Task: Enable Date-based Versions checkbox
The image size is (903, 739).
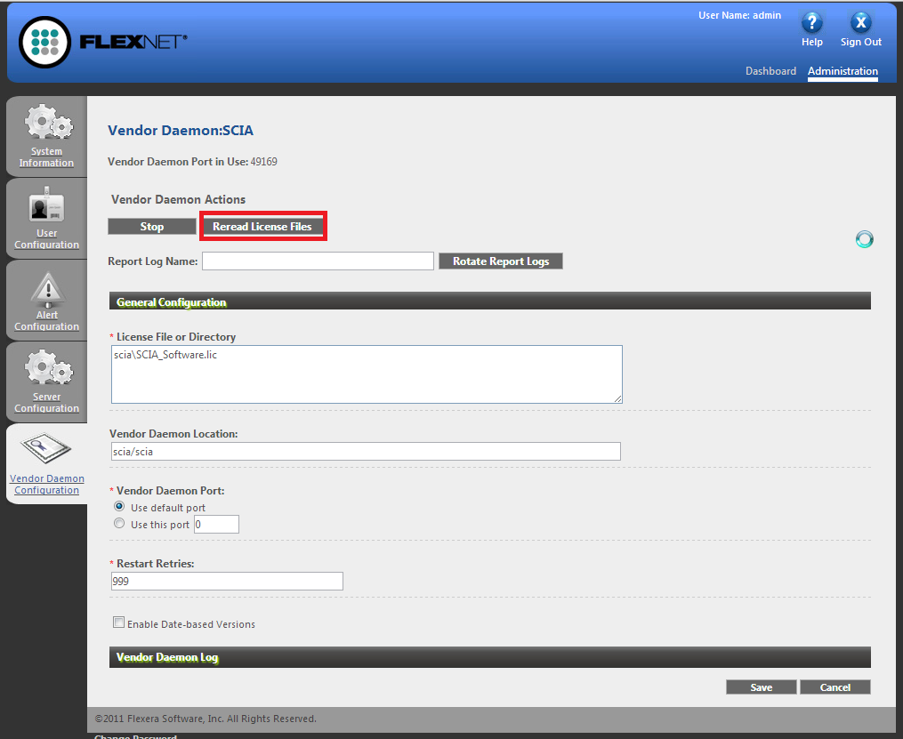Action: coord(118,623)
